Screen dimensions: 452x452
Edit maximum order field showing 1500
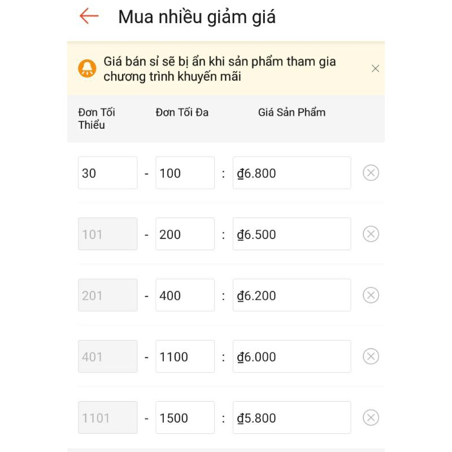pos(185,418)
